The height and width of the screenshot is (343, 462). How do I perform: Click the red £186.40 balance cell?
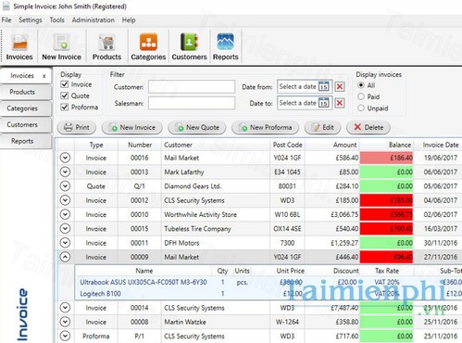(x=386, y=158)
